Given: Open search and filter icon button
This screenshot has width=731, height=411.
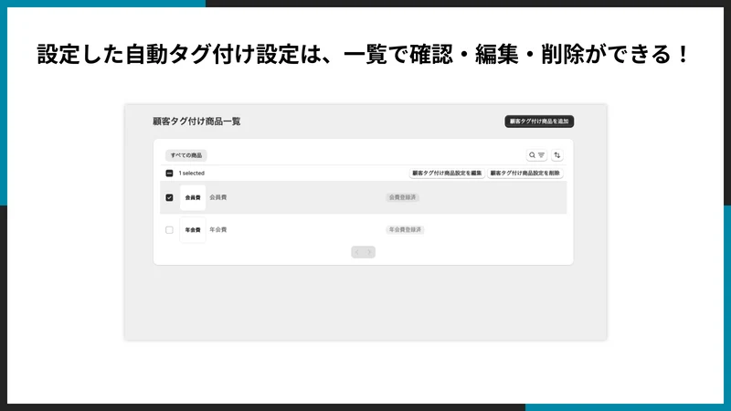Looking at the screenshot, I should click(x=536, y=155).
